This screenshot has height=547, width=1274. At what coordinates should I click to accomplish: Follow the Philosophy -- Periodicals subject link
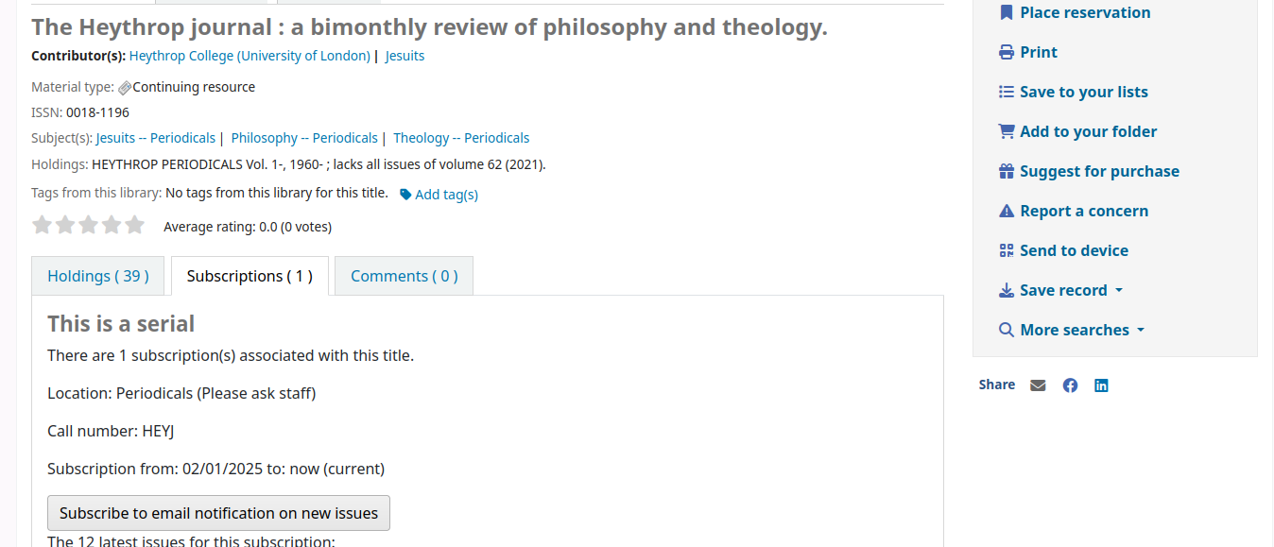[x=304, y=139]
